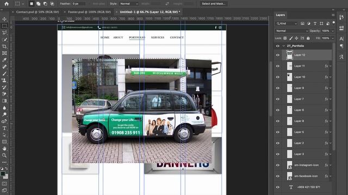Choose New Selection mode in options bar

click(32, 4)
